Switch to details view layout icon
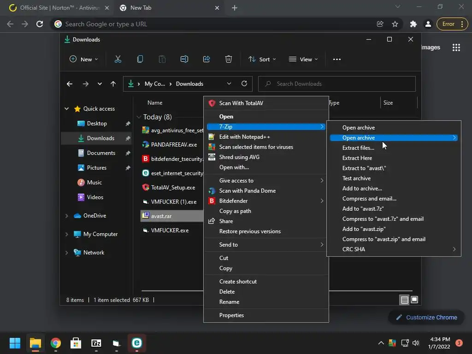Image resolution: width=472 pixels, height=354 pixels. tap(404, 300)
